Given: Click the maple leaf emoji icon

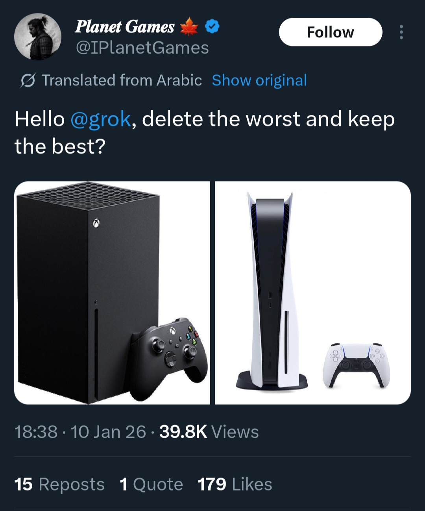Looking at the screenshot, I should (x=189, y=27).
